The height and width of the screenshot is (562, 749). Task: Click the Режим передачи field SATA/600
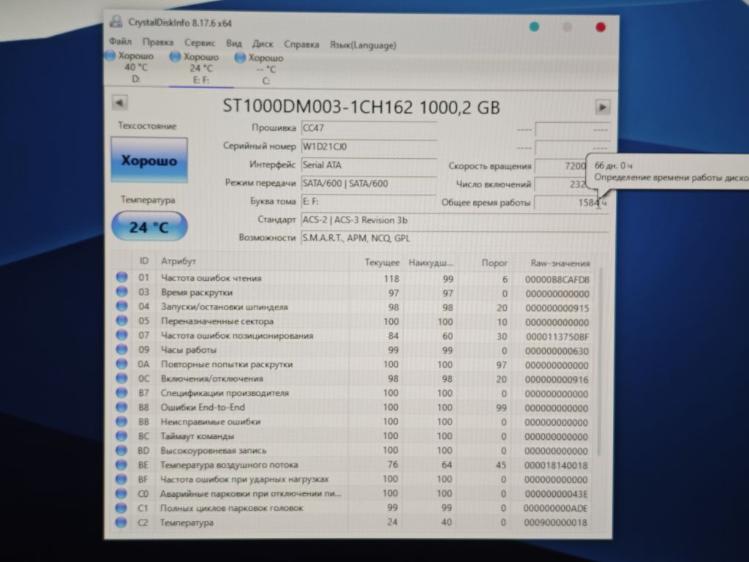369,184
